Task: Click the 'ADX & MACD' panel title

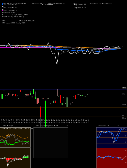Action: [8, 126]
